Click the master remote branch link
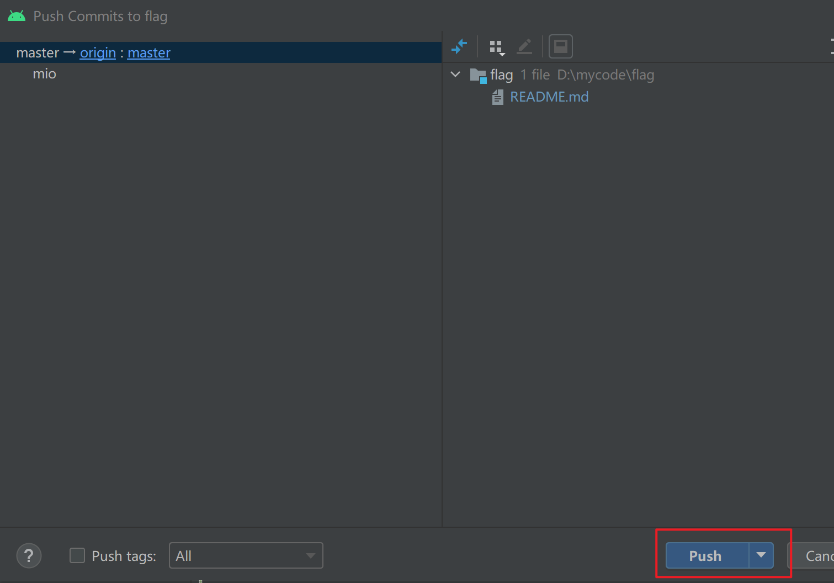 [x=149, y=52]
